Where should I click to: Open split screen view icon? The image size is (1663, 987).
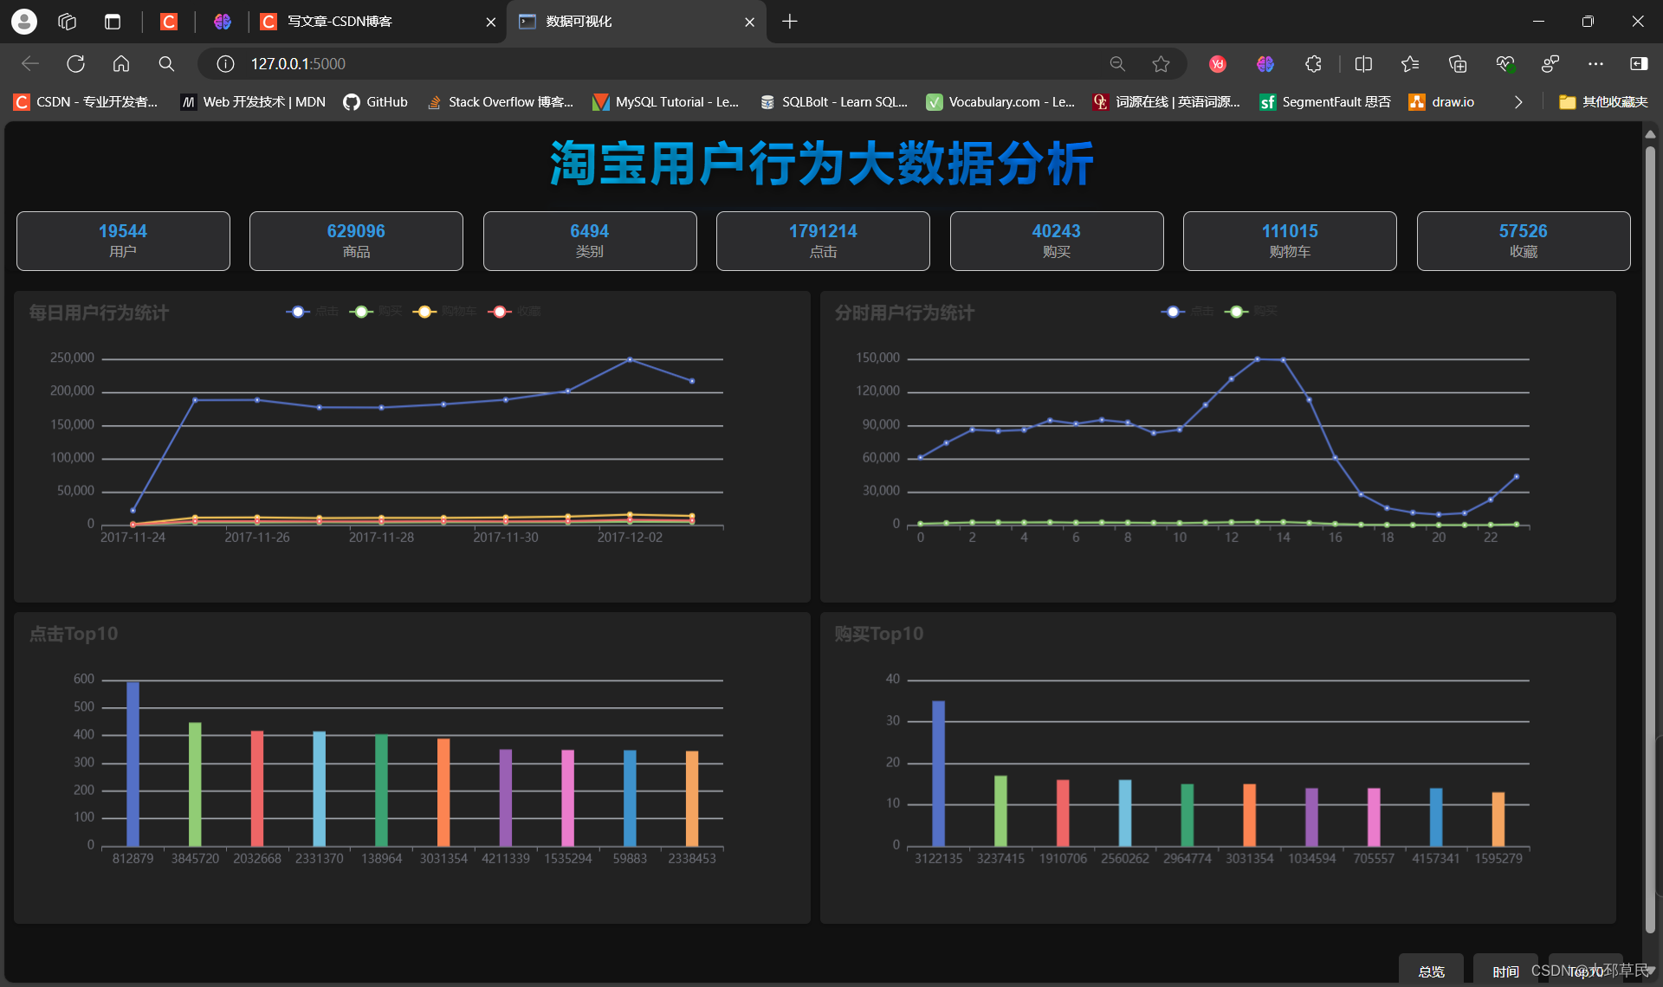(1363, 63)
